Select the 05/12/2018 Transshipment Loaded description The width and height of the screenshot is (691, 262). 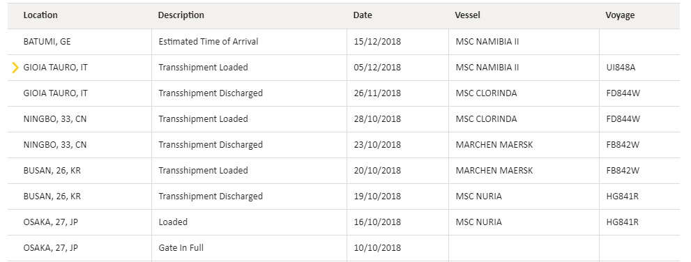coord(203,68)
